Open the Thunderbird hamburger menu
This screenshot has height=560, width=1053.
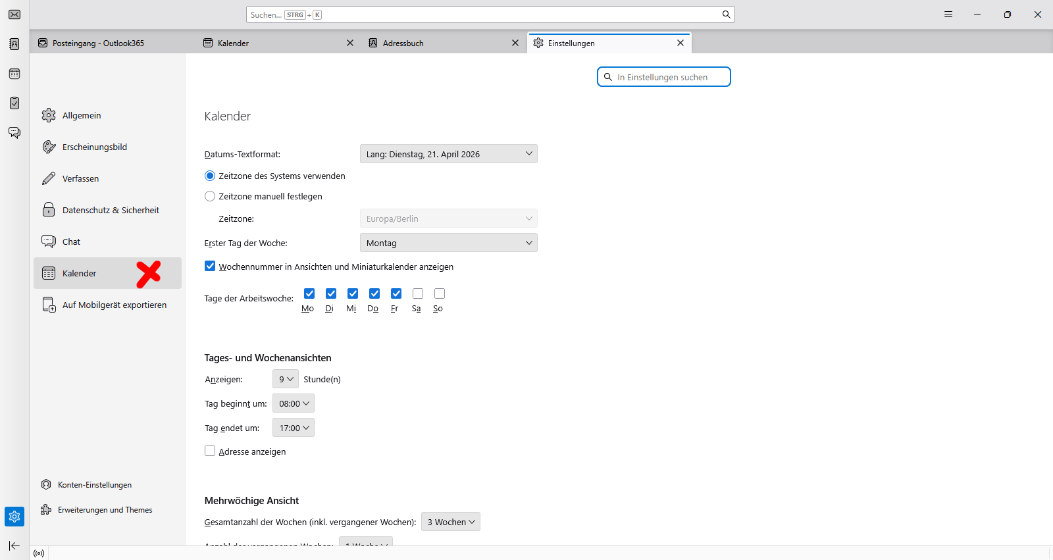tap(948, 14)
